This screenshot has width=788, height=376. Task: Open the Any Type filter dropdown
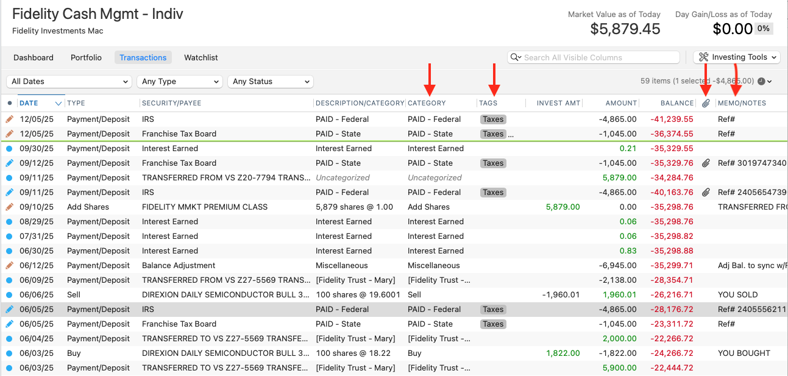coord(180,82)
